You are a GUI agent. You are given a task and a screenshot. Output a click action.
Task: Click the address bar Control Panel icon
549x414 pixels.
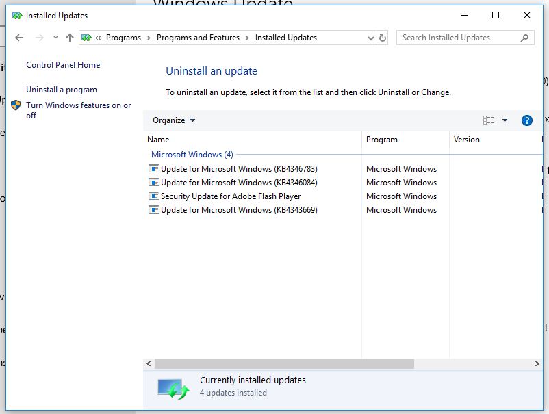pyautogui.click(x=86, y=38)
